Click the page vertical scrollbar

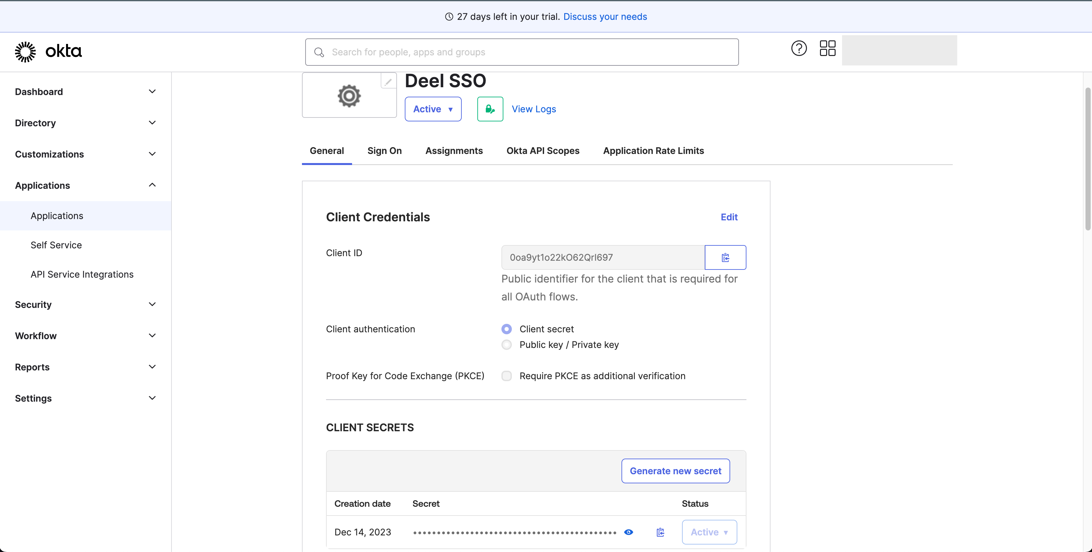[1088, 159]
